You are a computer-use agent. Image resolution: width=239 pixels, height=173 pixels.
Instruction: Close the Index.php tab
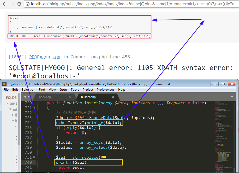[70, 96]
